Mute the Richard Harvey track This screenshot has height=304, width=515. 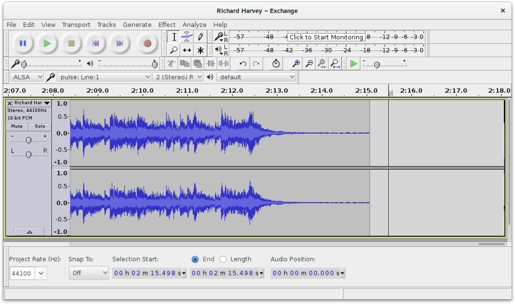(x=17, y=126)
